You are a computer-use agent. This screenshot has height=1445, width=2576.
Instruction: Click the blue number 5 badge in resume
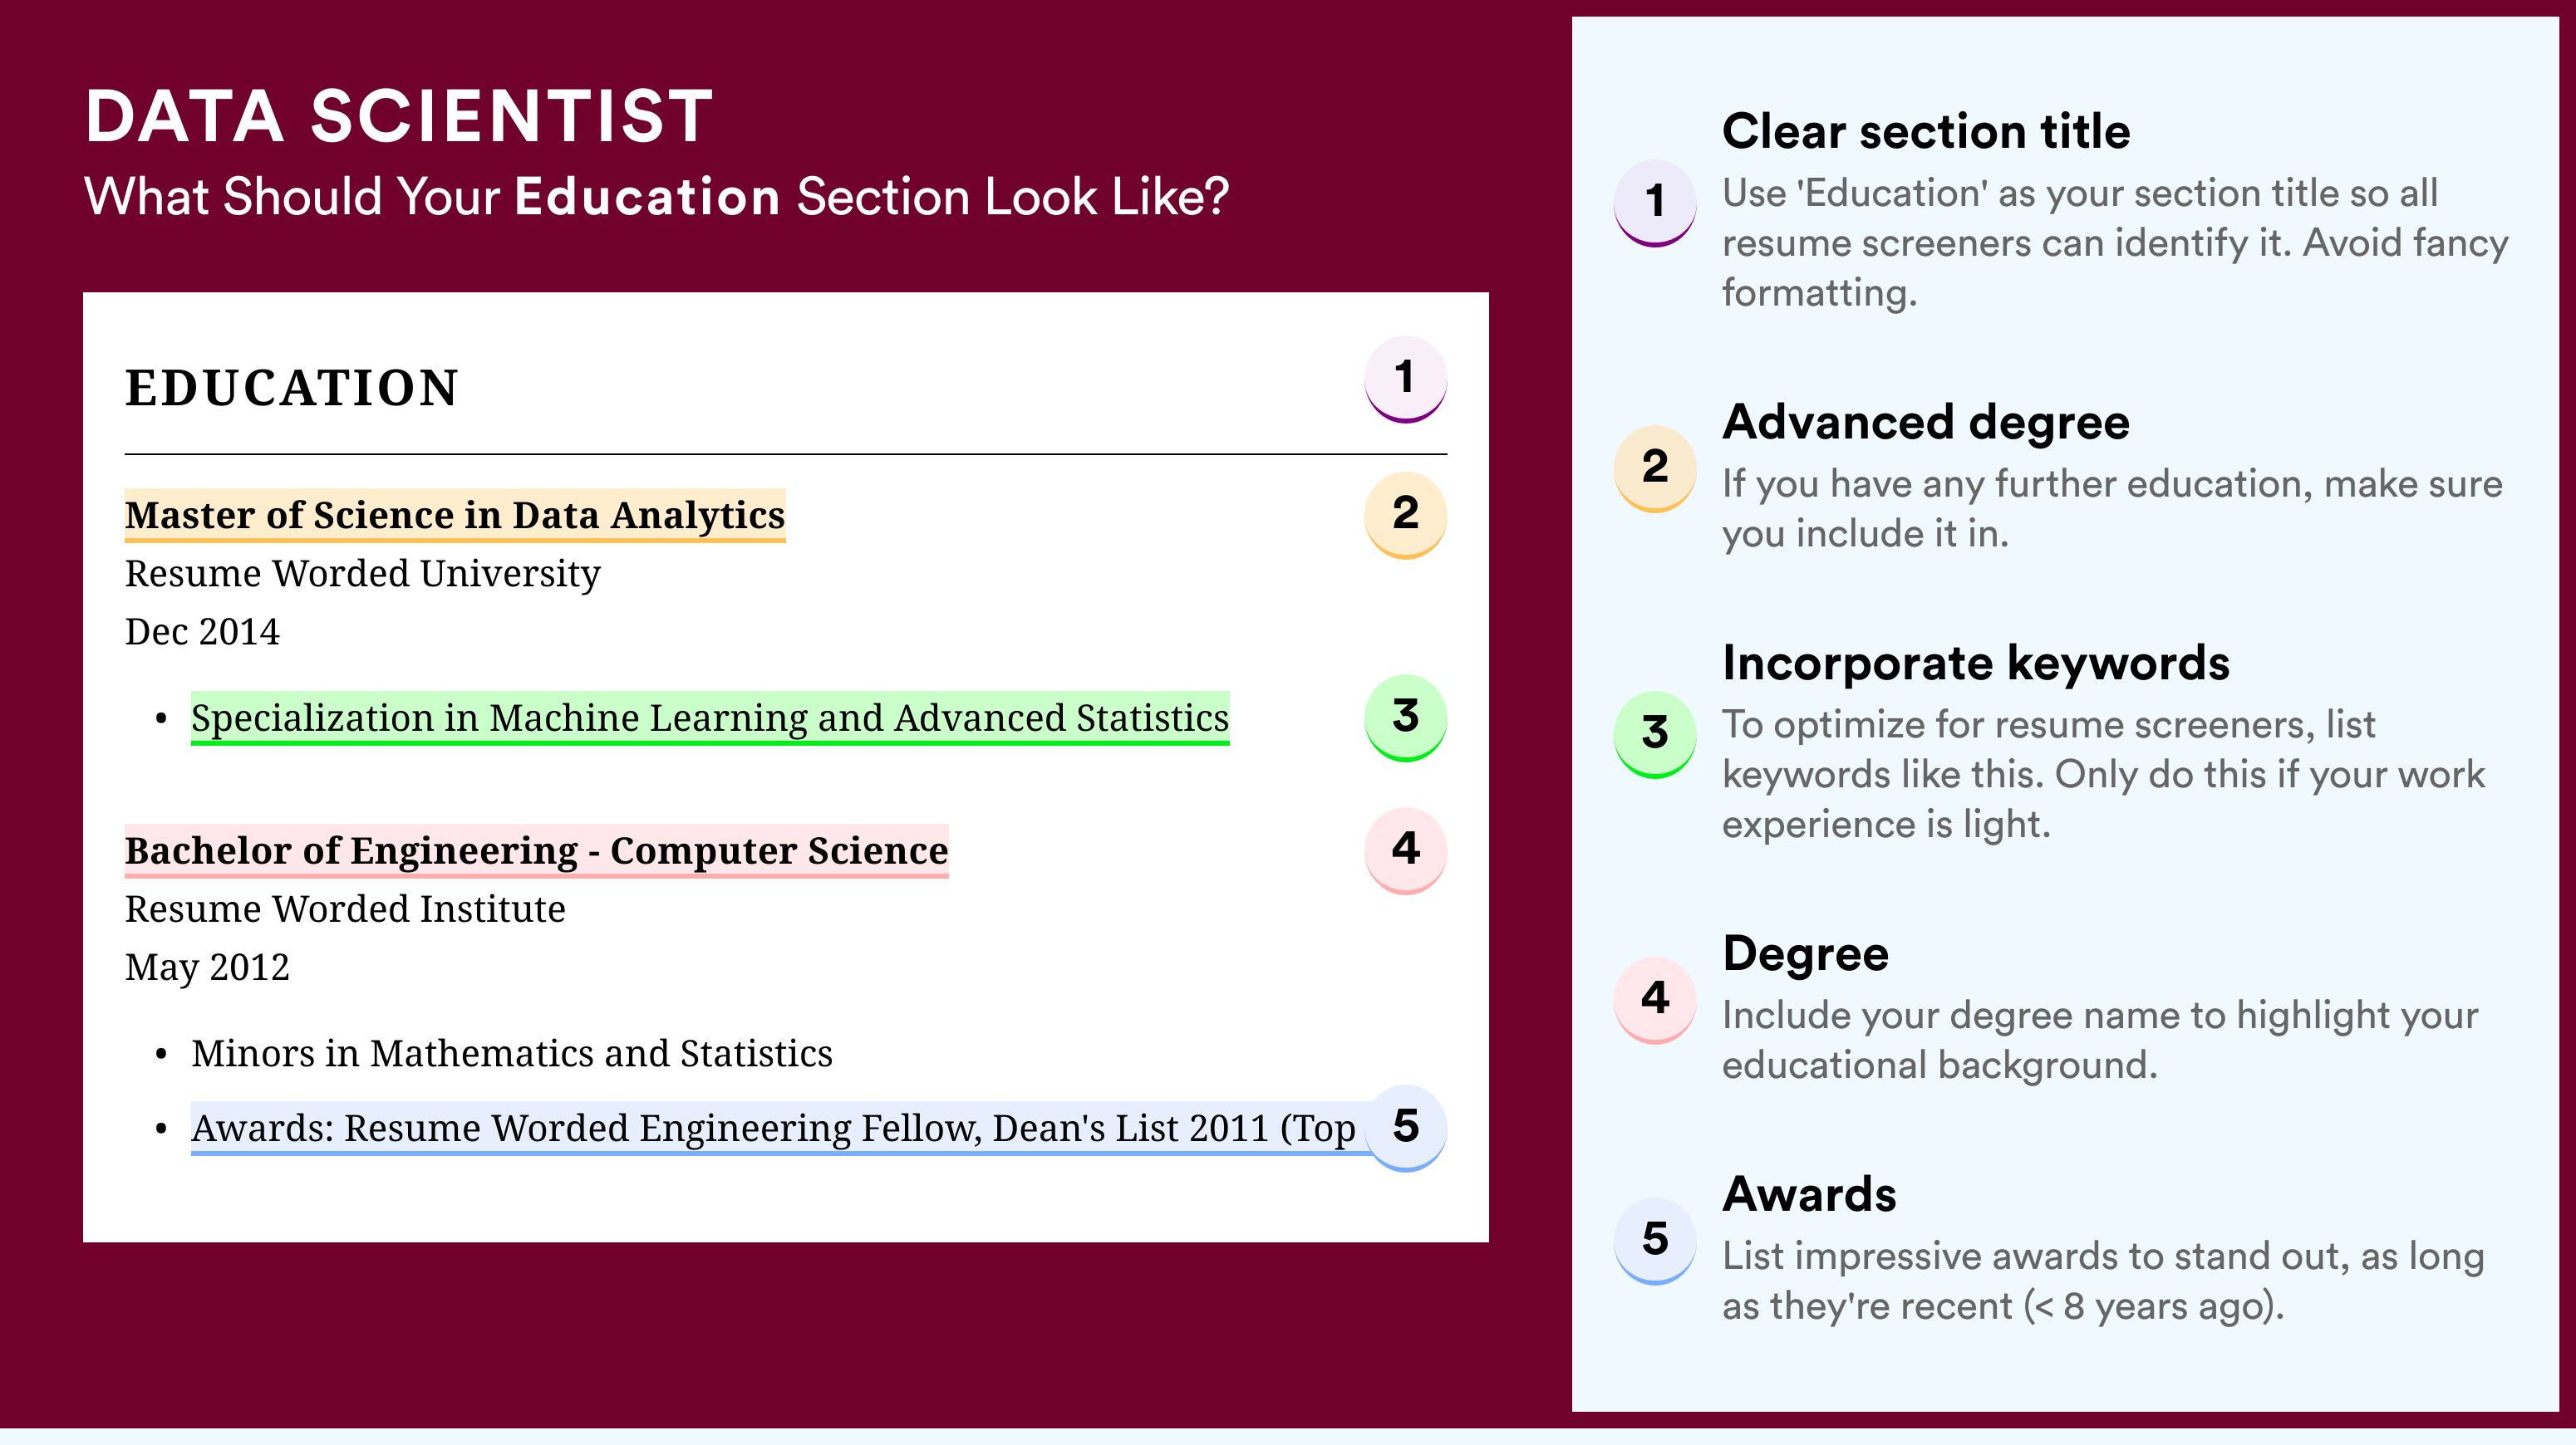point(1405,1129)
